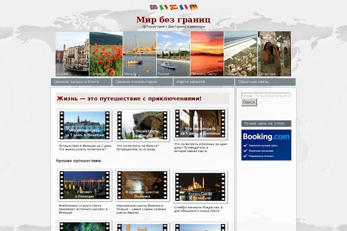The image size is (347, 231).
Task: Click the Поиск search button
Action: click(x=249, y=102)
